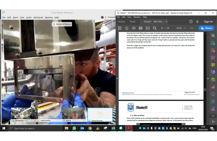This screenshot has width=217, height=141.
Task: Select the Fill & Sign pen tool
Action: tap(213, 87)
